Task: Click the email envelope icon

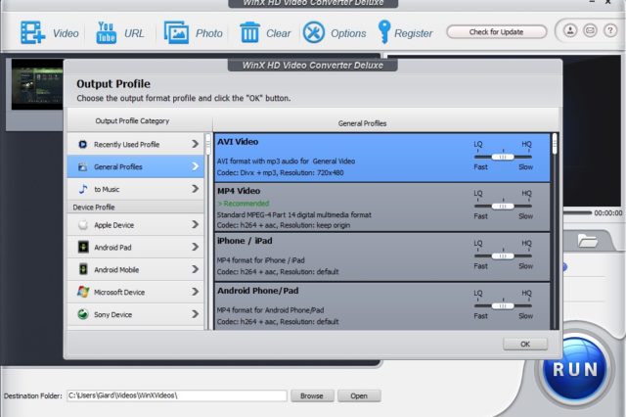Action: coord(590,31)
